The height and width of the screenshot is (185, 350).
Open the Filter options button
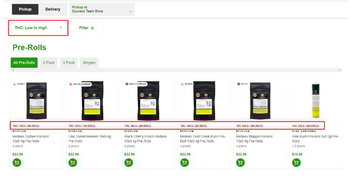click(x=86, y=28)
